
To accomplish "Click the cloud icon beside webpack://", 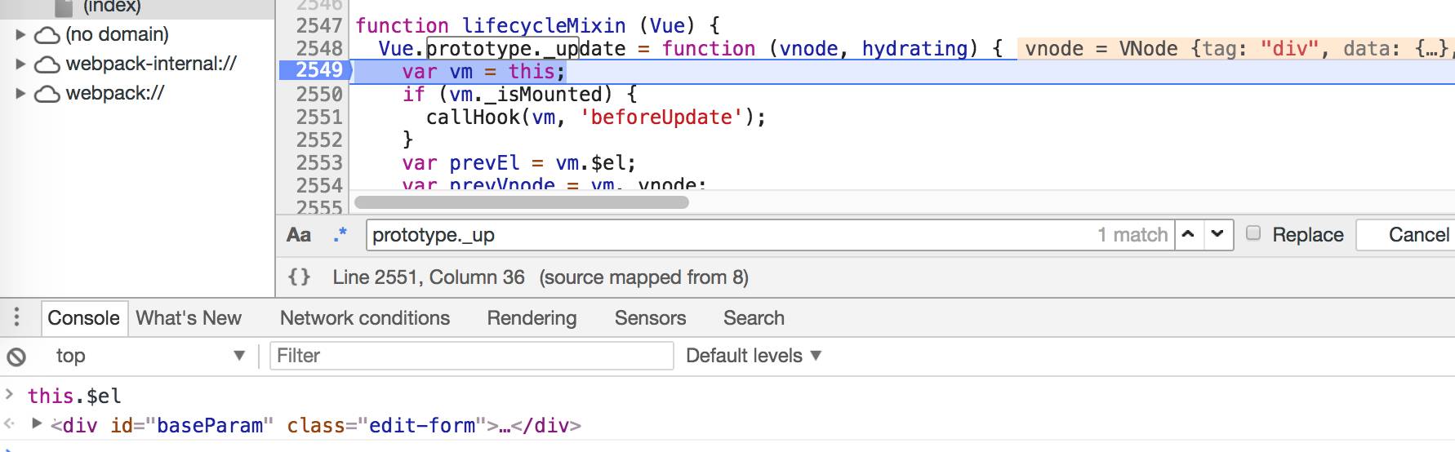I will click(47, 94).
